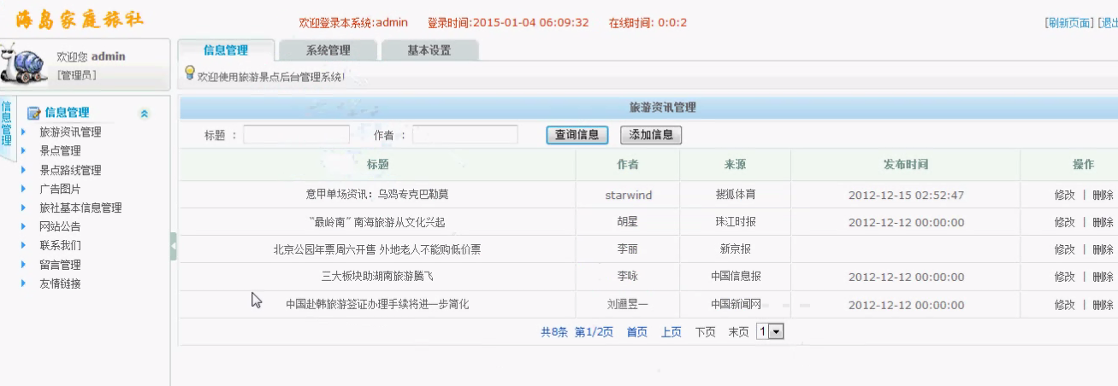Viewport: 1118px width, 386px height.
Task: Click title 意甲单场资讯：乌鸡专克巴勒莫
Action: [x=377, y=195]
